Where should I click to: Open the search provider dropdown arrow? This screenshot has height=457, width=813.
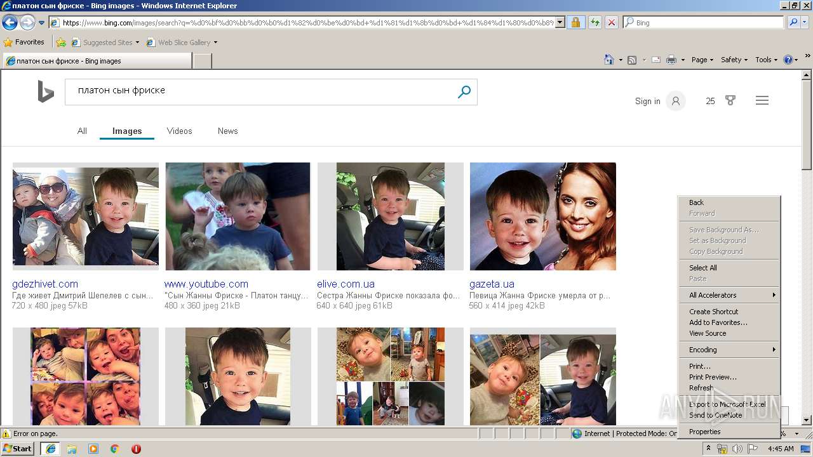805,22
